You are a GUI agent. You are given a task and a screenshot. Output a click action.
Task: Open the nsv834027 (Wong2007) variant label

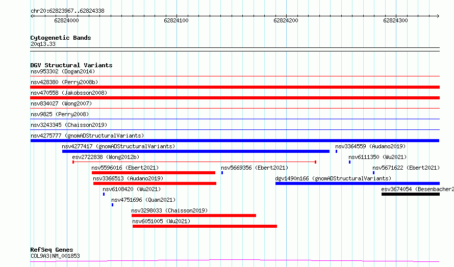[61, 103]
